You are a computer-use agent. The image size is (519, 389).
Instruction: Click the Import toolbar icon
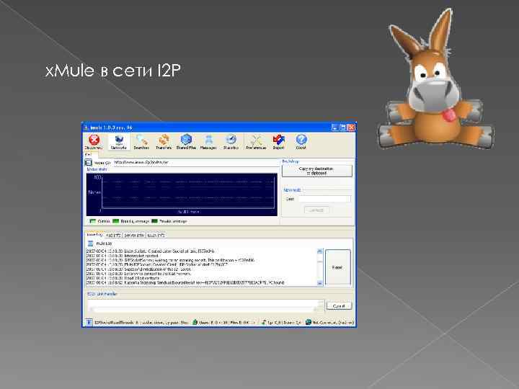pyautogui.click(x=278, y=142)
